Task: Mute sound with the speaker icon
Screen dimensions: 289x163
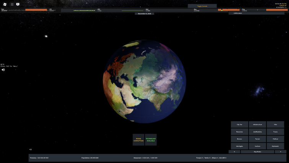Action: click(3, 70)
